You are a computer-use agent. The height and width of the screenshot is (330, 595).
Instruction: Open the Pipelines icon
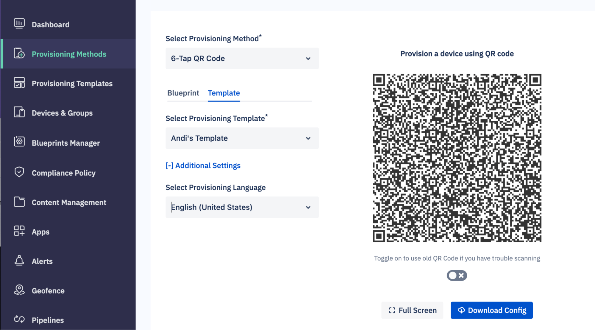click(19, 320)
